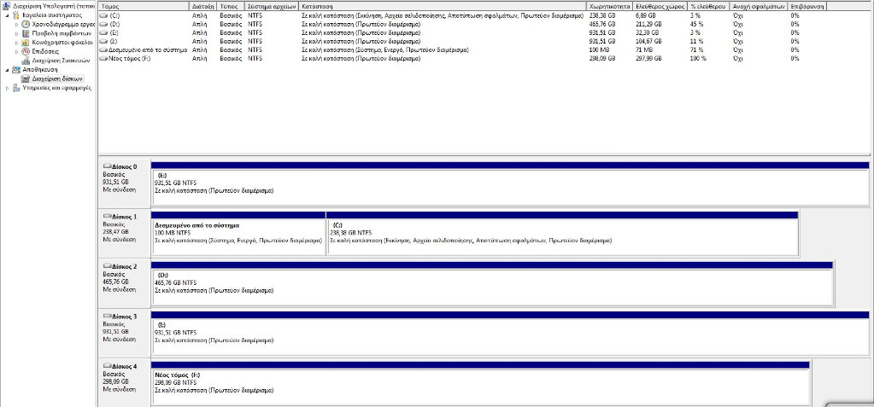Screen dimensions: 874x407
Task: Click the Νέος τόμος (F:) volume icon
Action: click(104, 58)
